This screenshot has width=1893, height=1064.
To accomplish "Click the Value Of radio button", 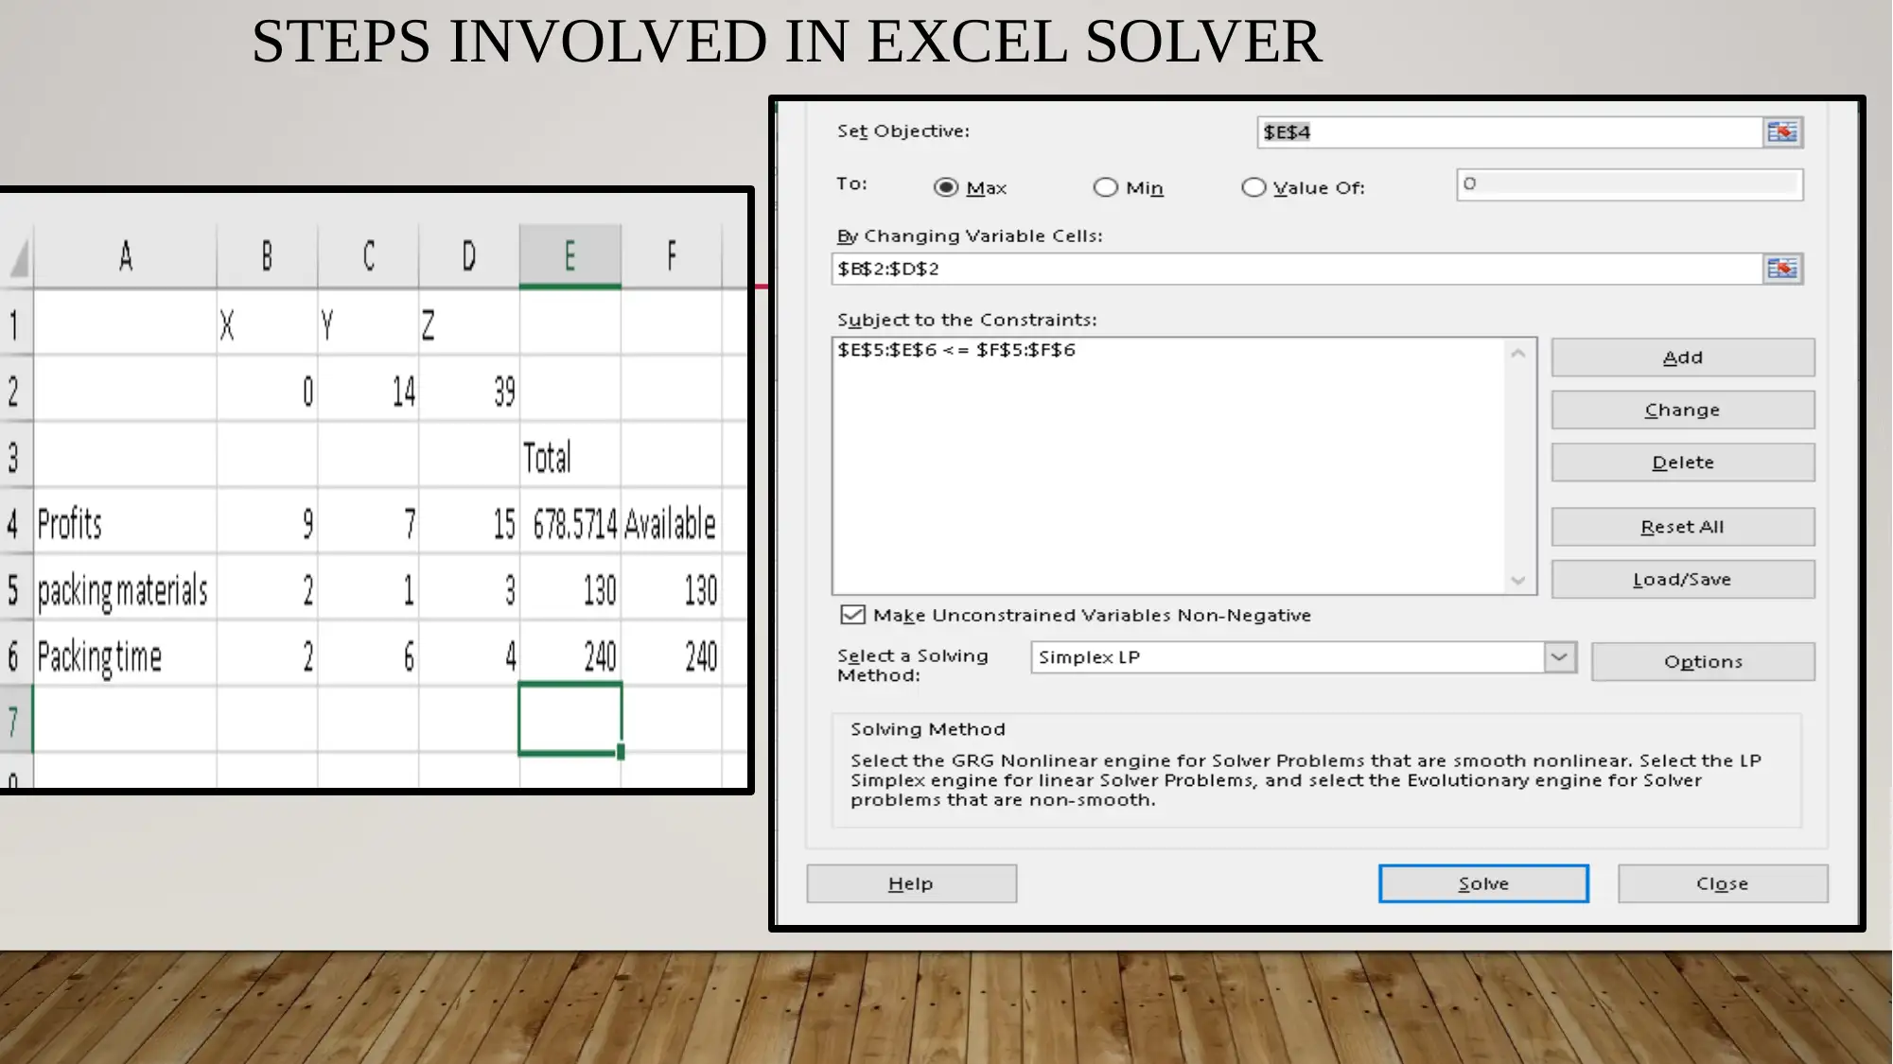I will click(1252, 187).
